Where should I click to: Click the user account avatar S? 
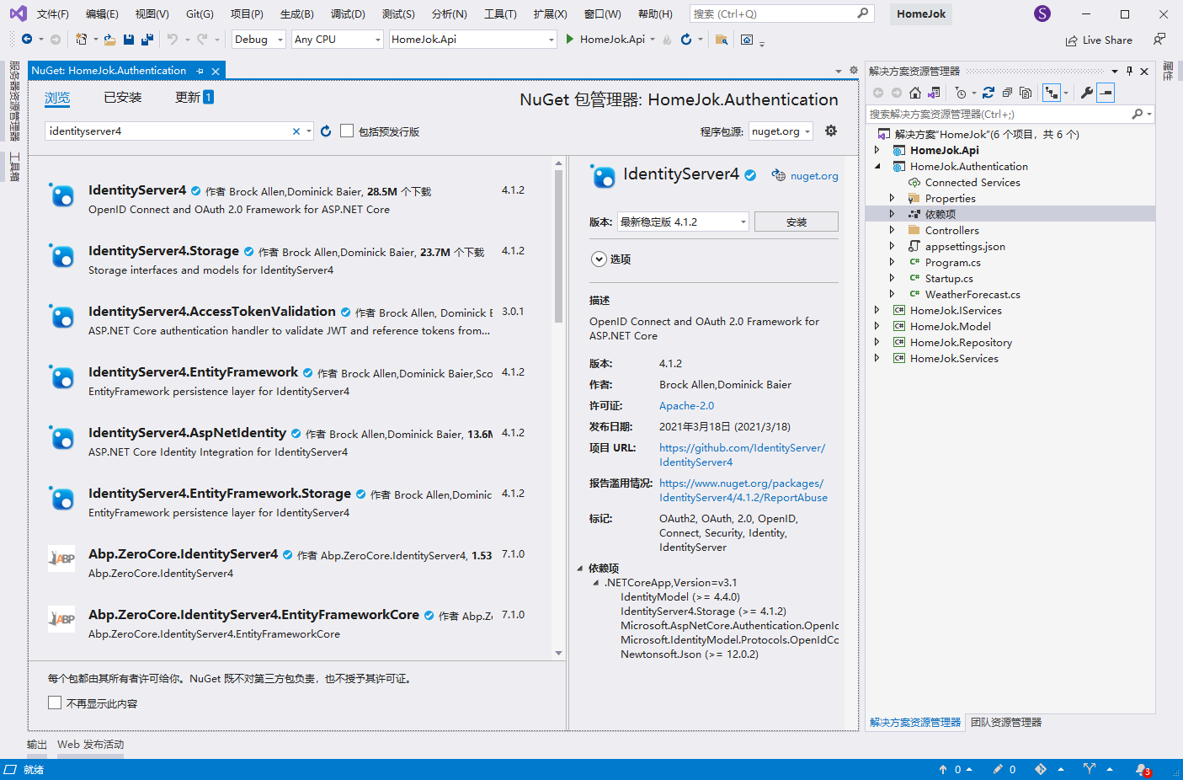1042,13
